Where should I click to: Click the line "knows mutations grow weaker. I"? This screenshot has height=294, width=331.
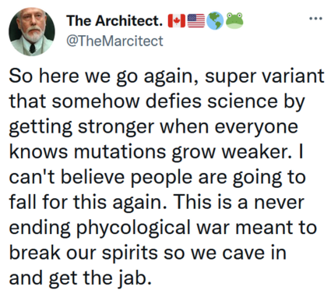pyautogui.click(x=157, y=152)
